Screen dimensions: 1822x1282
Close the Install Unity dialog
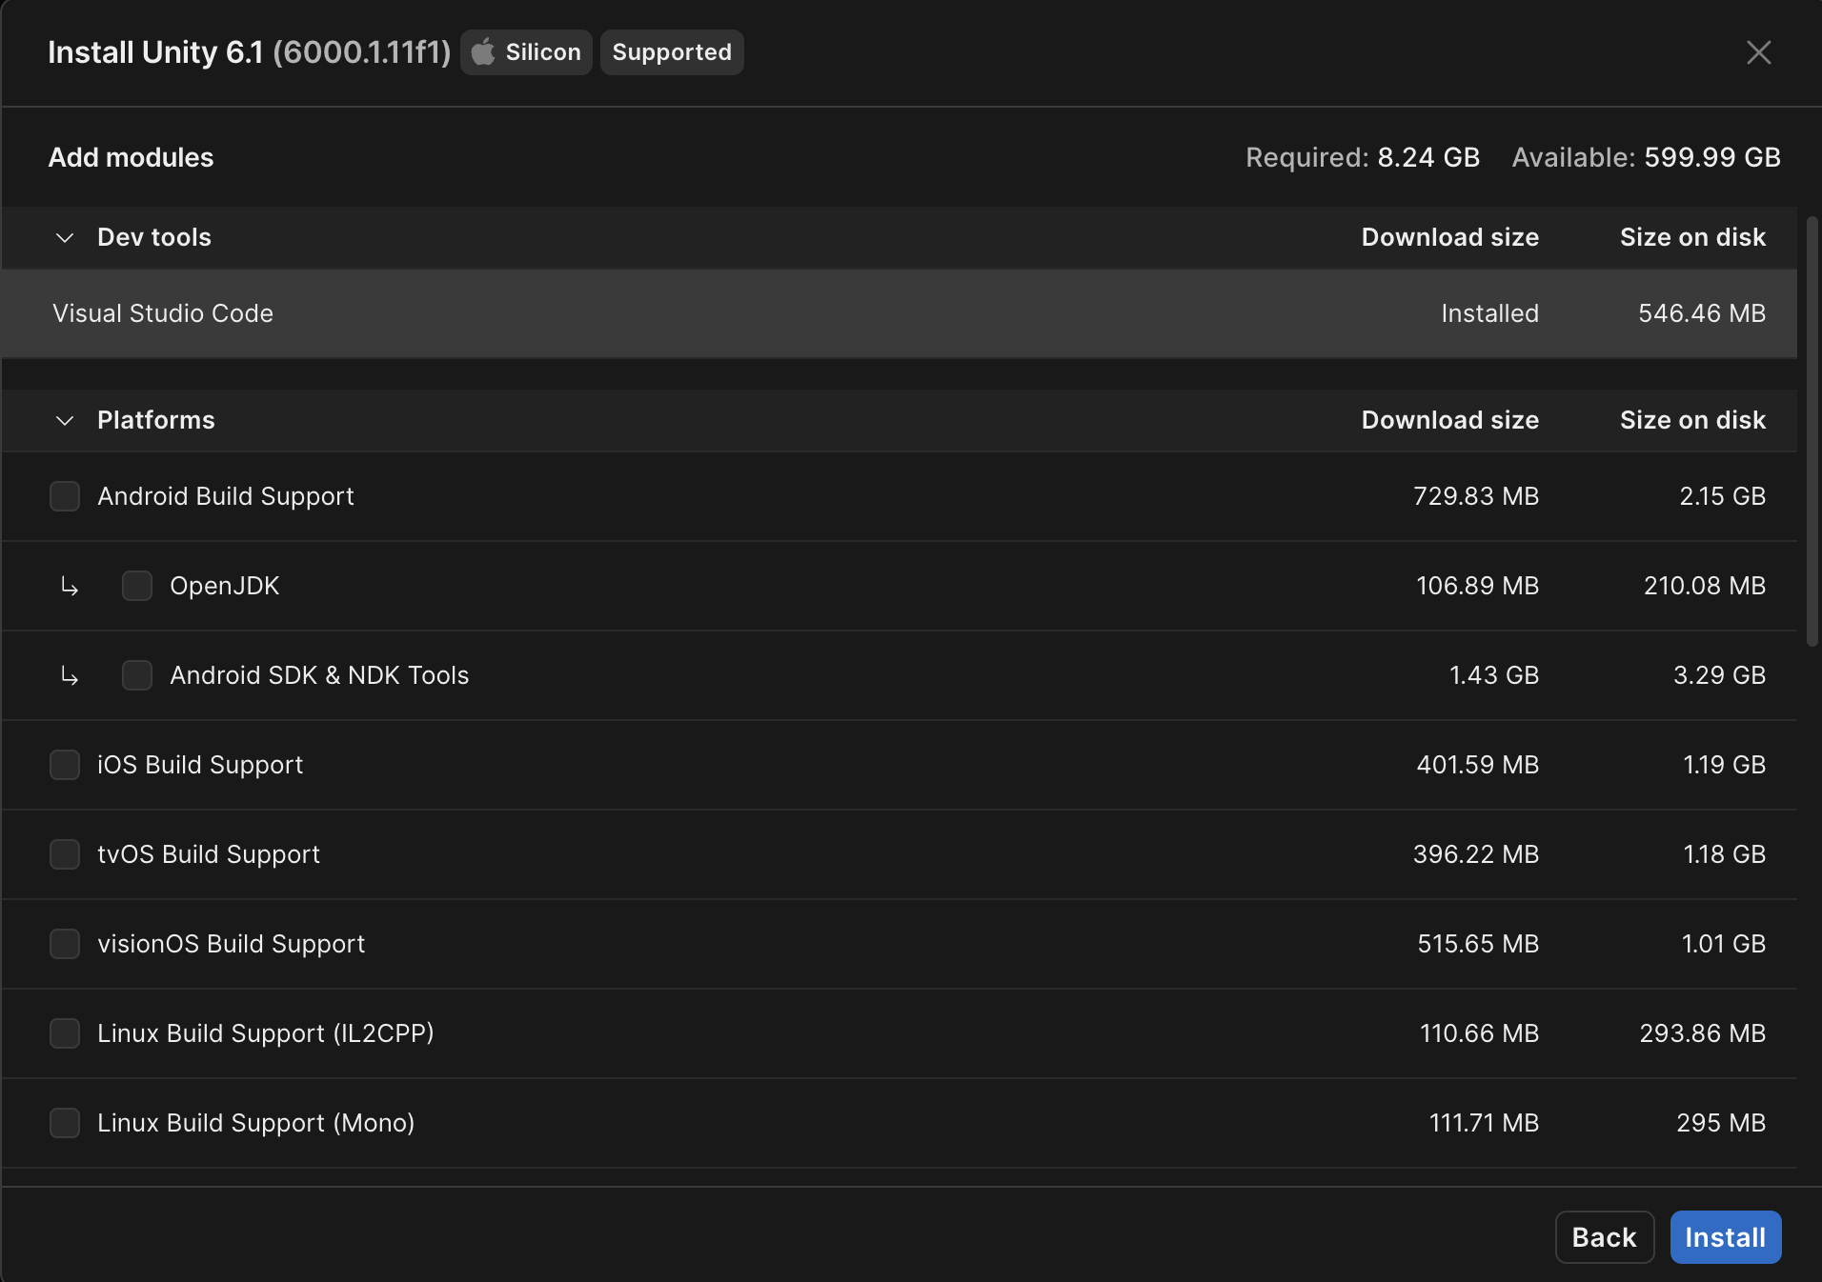point(1758,52)
